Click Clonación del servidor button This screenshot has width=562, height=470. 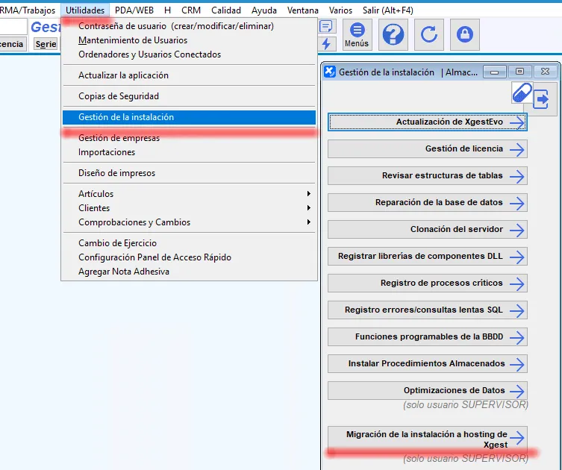coord(427,229)
